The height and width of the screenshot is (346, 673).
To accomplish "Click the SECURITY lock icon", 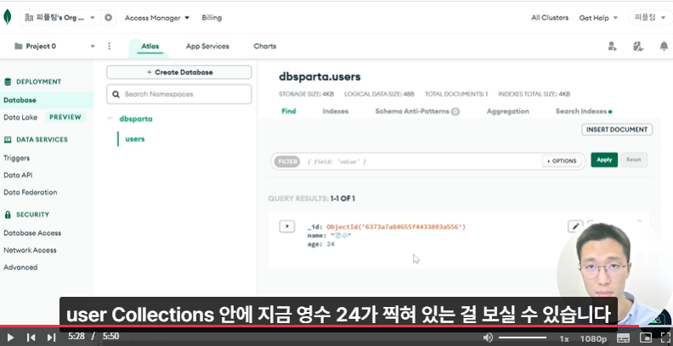I will click(8, 214).
